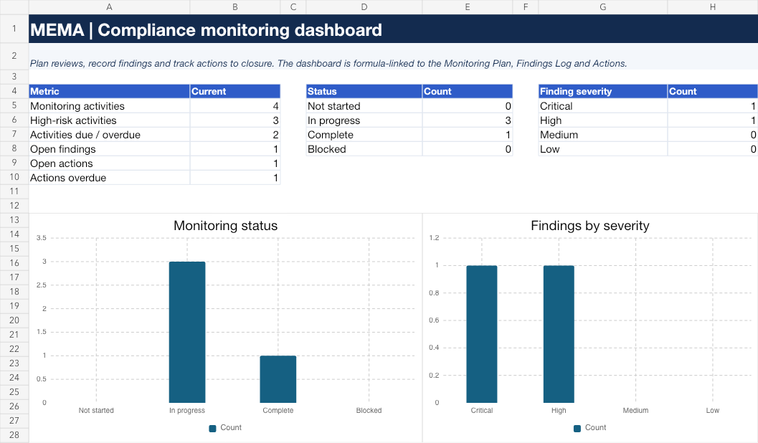Click the dashboard title cell
Image resolution: width=758 pixels, height=443 pixels.
[x=394, y=29]
